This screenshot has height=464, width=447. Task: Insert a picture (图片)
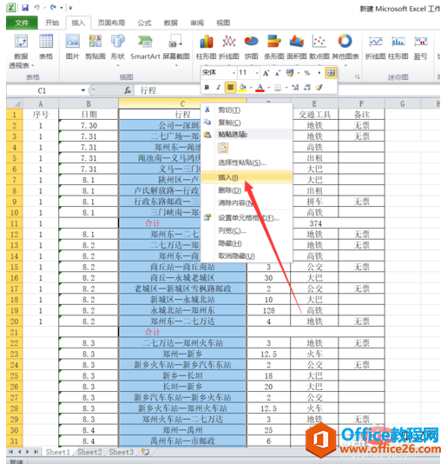pyautogui.click(x=72, y=47)
